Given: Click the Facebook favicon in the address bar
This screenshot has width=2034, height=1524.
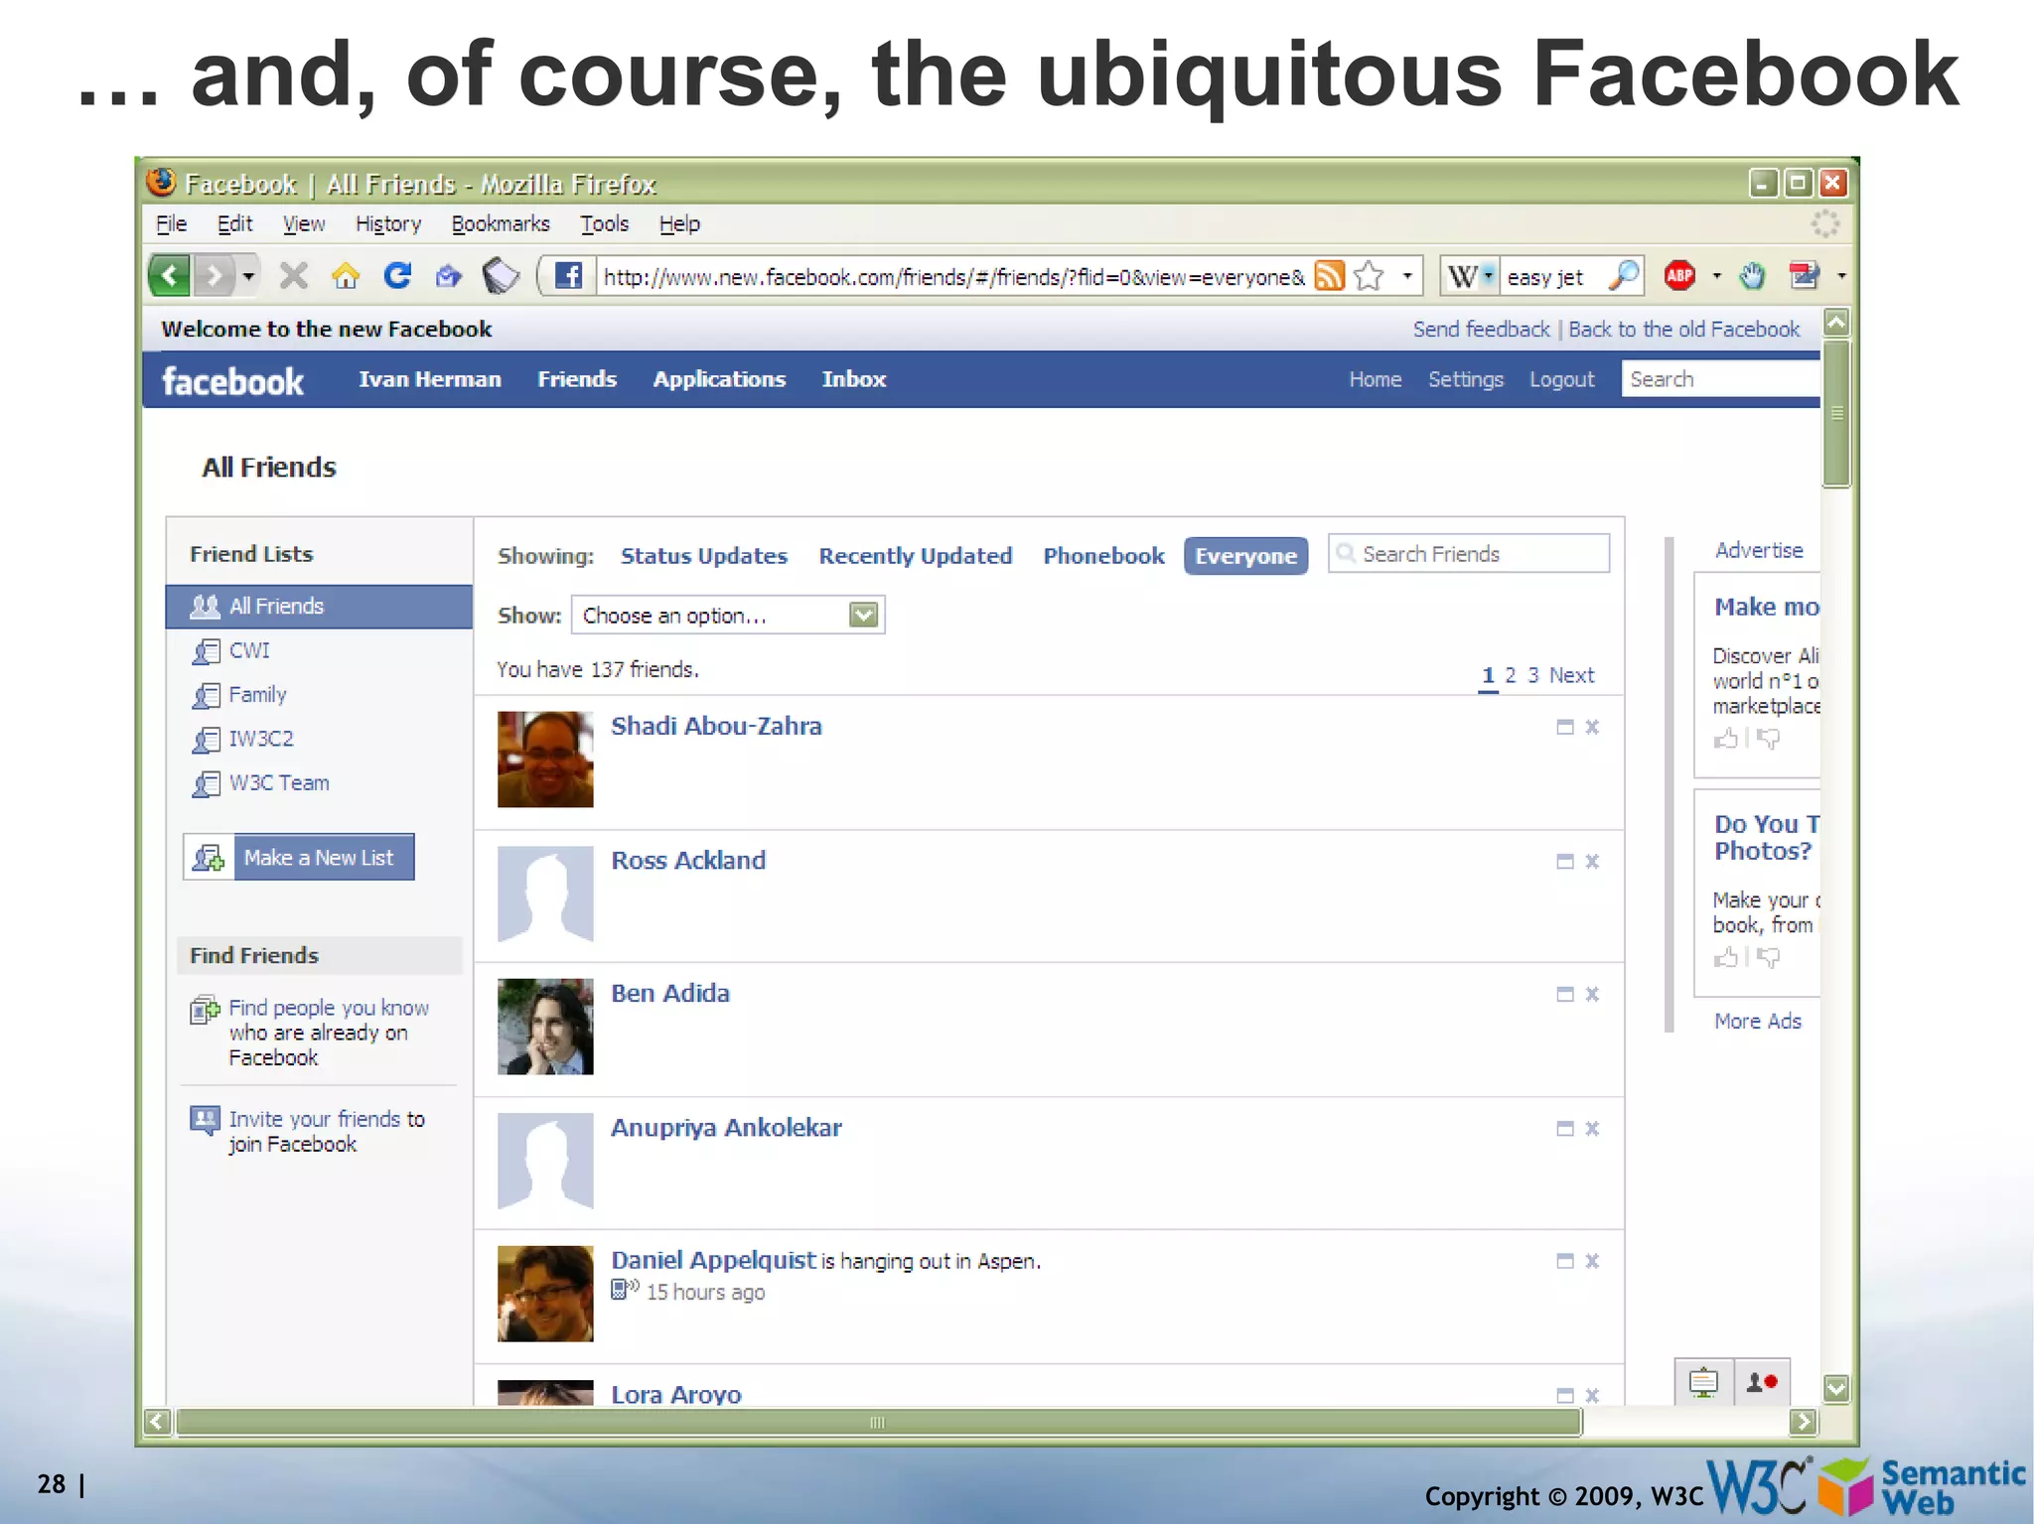Looking at the screenshot, I should (x=569, y=275).
